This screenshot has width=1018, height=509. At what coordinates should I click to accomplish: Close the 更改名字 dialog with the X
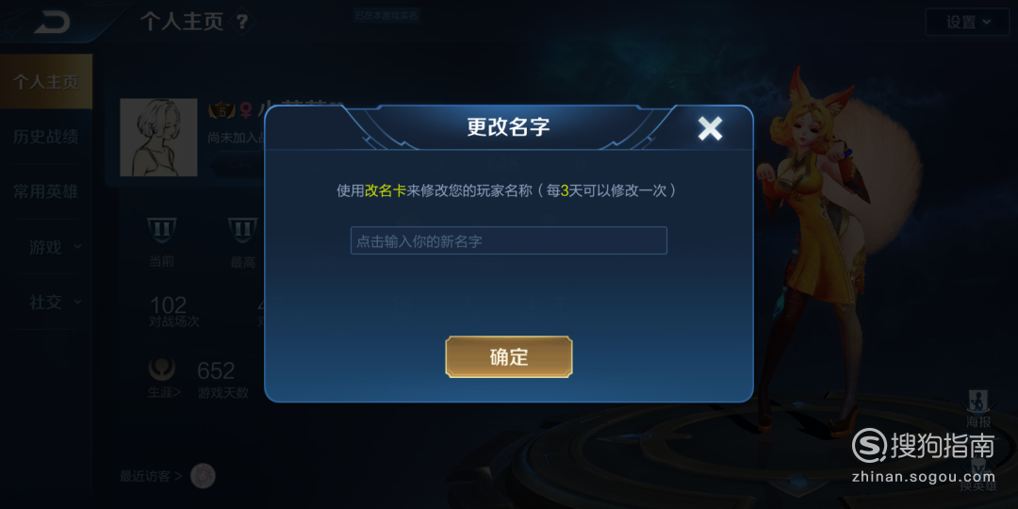click(710, 128)
